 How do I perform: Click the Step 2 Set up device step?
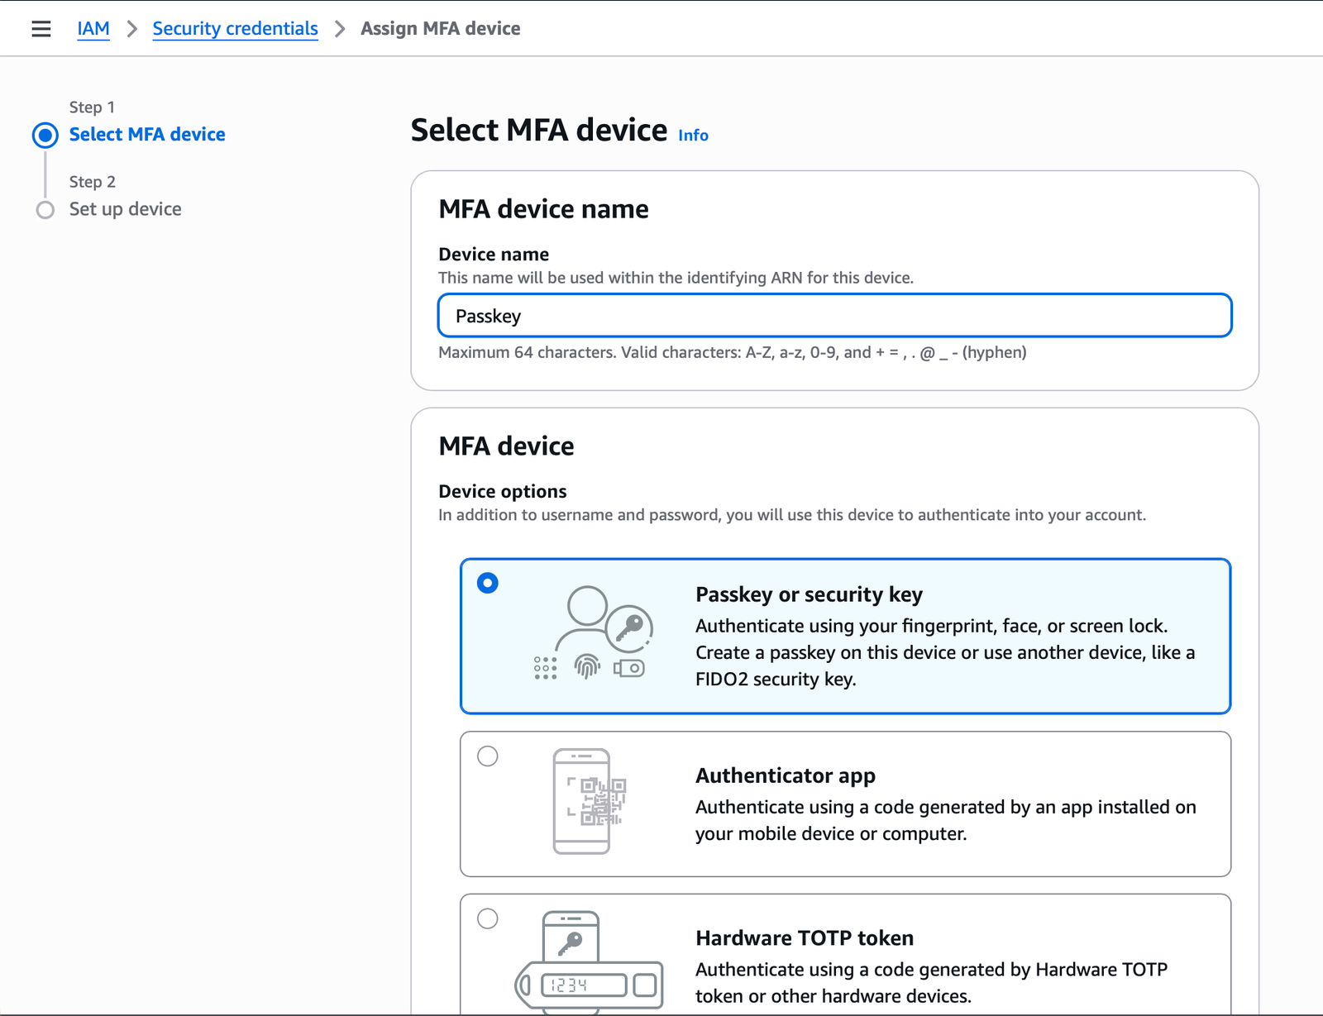tap(125, 208)
